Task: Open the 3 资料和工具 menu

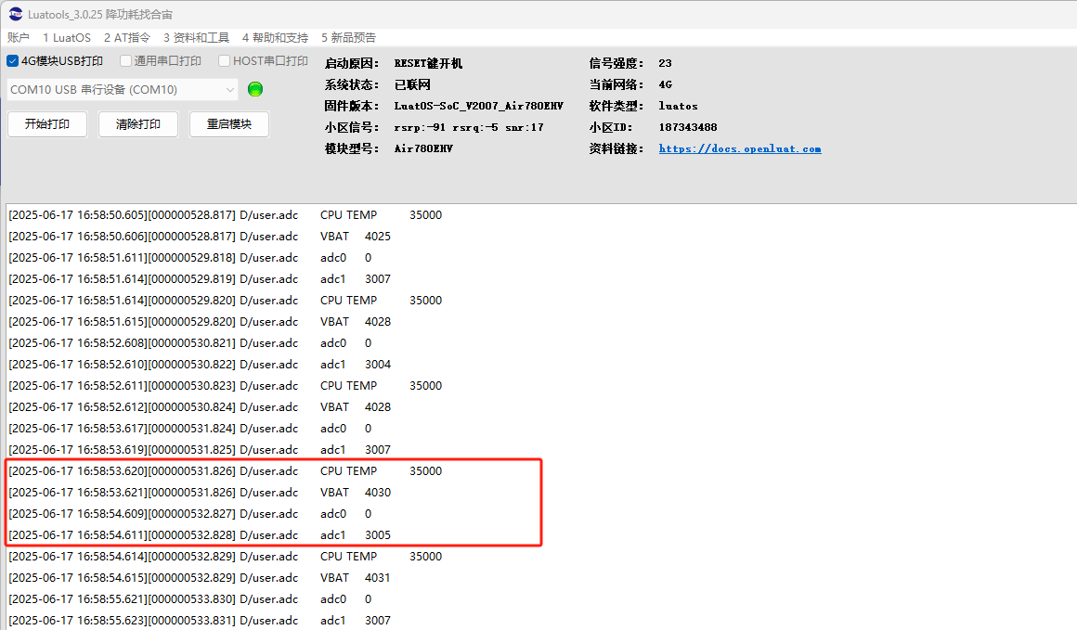Action: pos(196,37)
